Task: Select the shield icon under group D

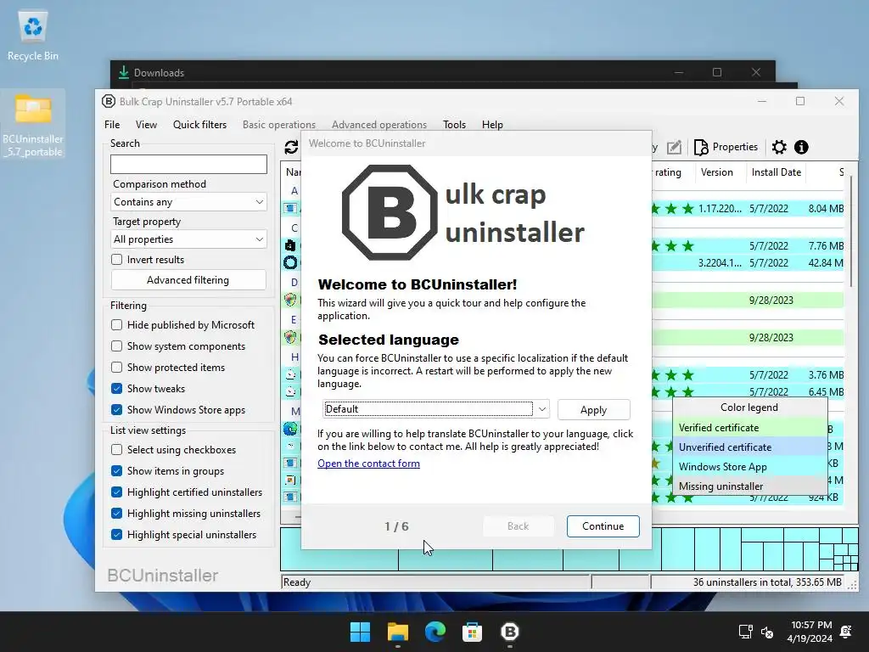Action: point(290,300)
